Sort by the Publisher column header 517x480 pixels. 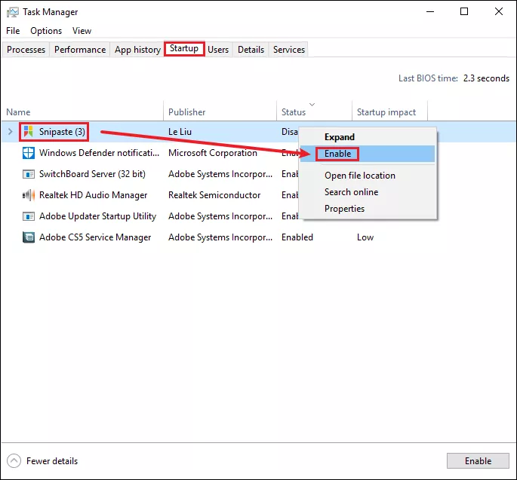pyautogui.click(x=220, y=112)
